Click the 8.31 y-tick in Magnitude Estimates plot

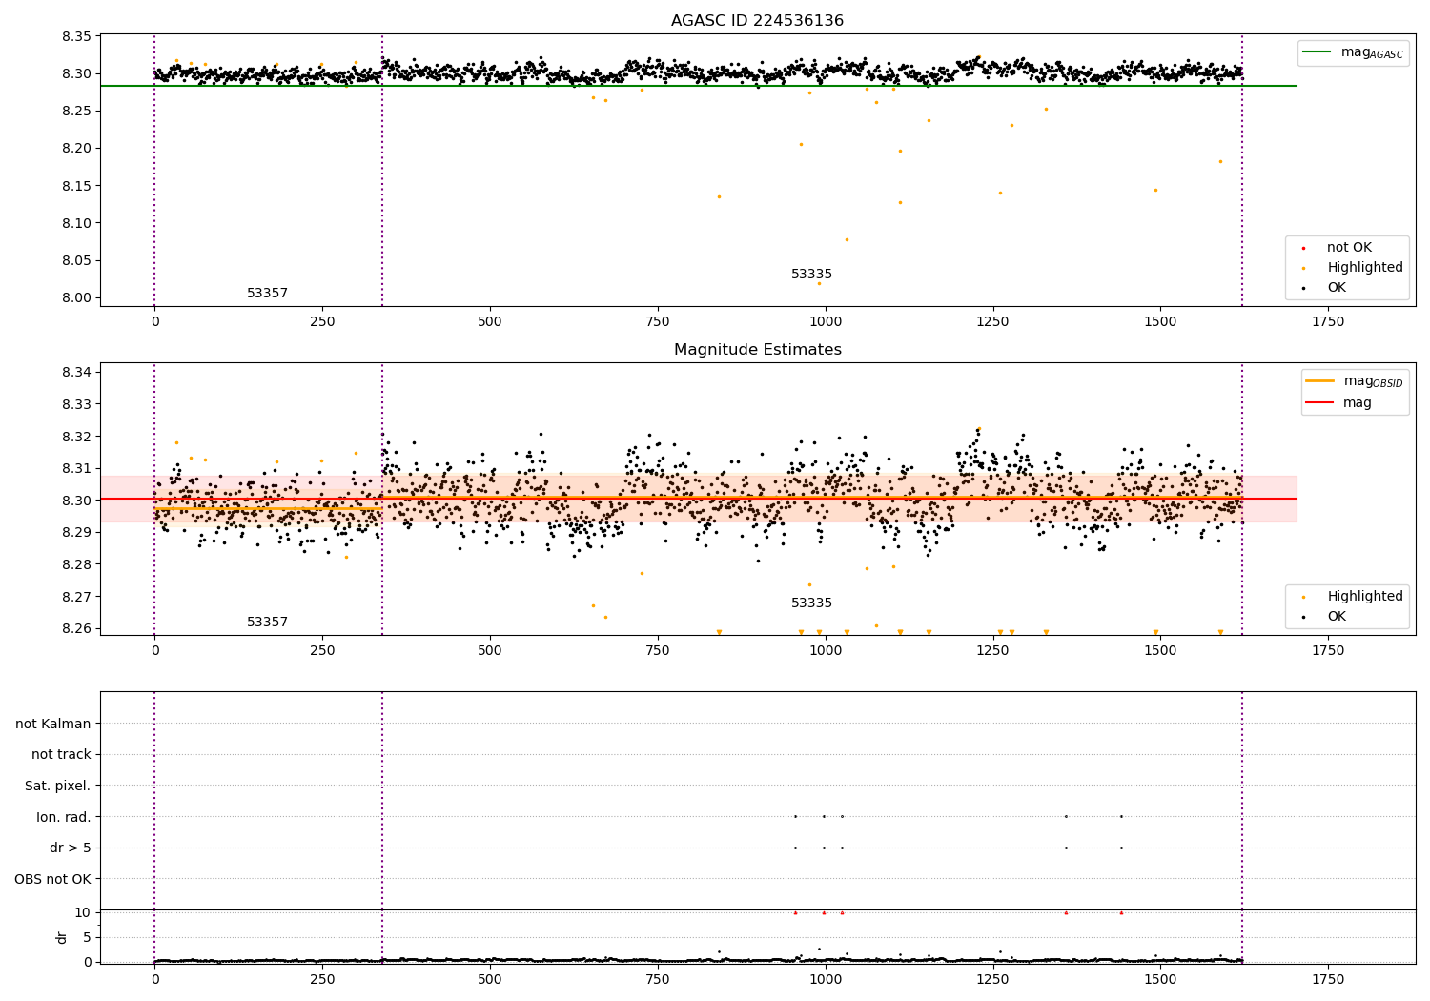point(76,469)
